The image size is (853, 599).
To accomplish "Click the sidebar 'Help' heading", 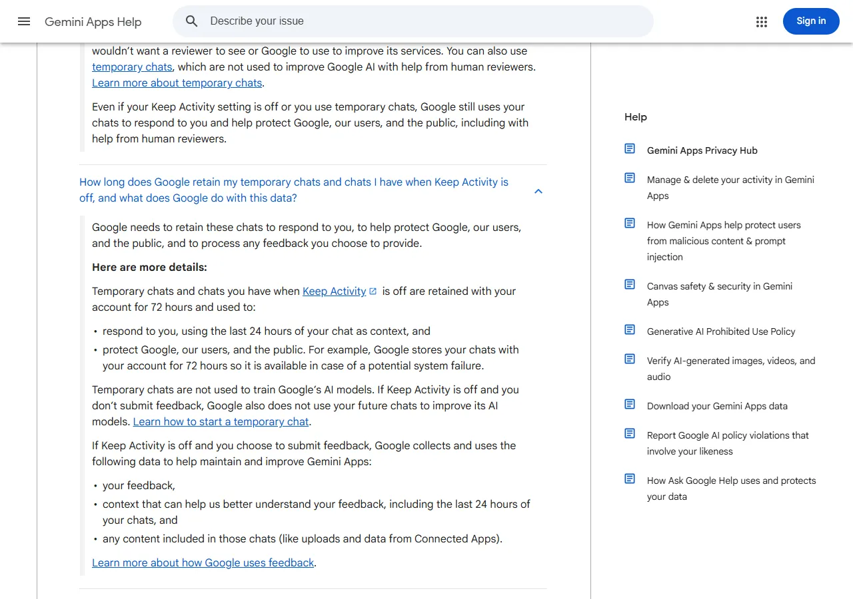I will pos(636,117).
